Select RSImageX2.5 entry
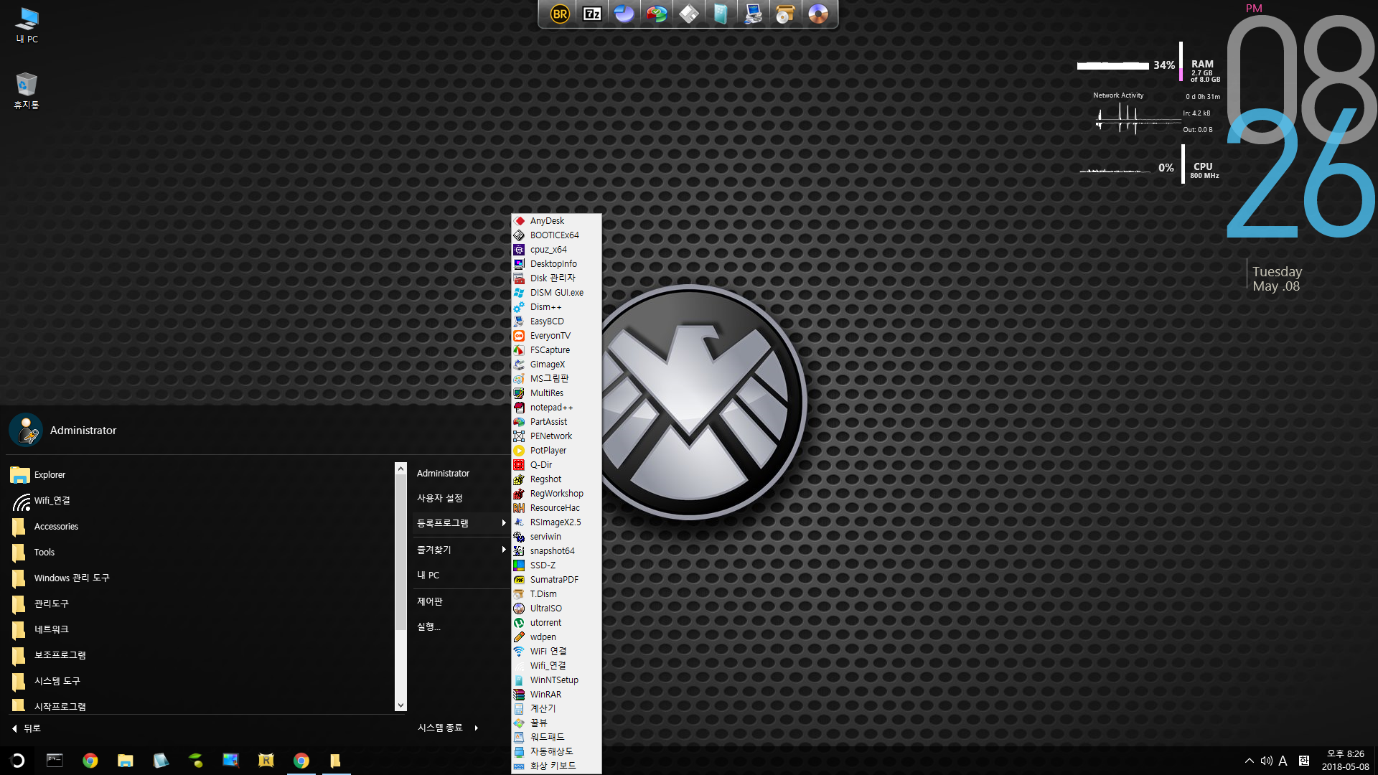This screenshot has width=1378, height=775. coord(556,522)
